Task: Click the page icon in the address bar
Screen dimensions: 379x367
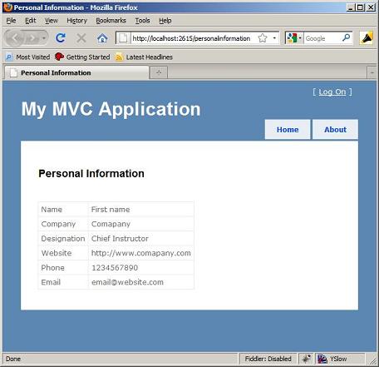Action: tap(123, 38)
